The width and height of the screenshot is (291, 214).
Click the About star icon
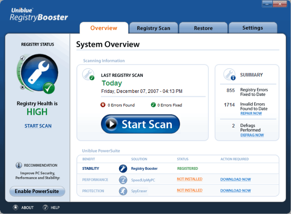[x=15, y=207]
